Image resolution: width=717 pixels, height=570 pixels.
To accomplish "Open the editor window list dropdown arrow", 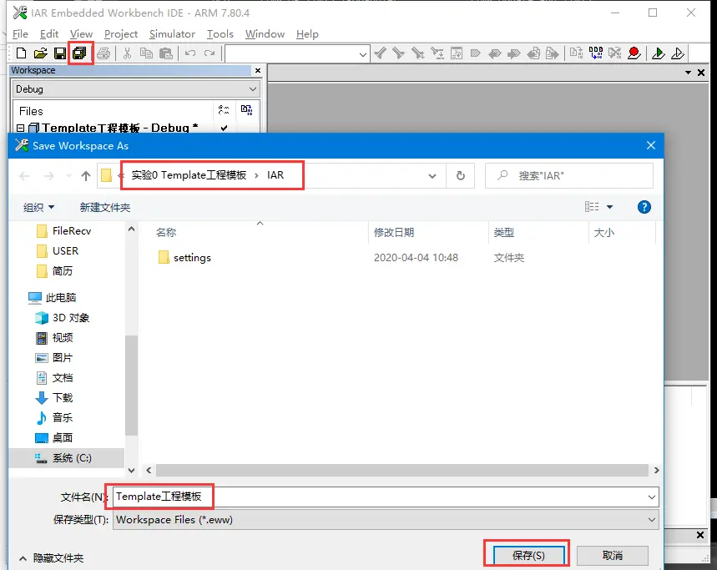I will coord(688,73).
